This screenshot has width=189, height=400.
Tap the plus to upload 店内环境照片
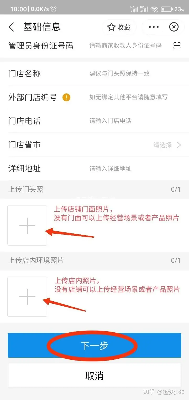click(27, 297)
